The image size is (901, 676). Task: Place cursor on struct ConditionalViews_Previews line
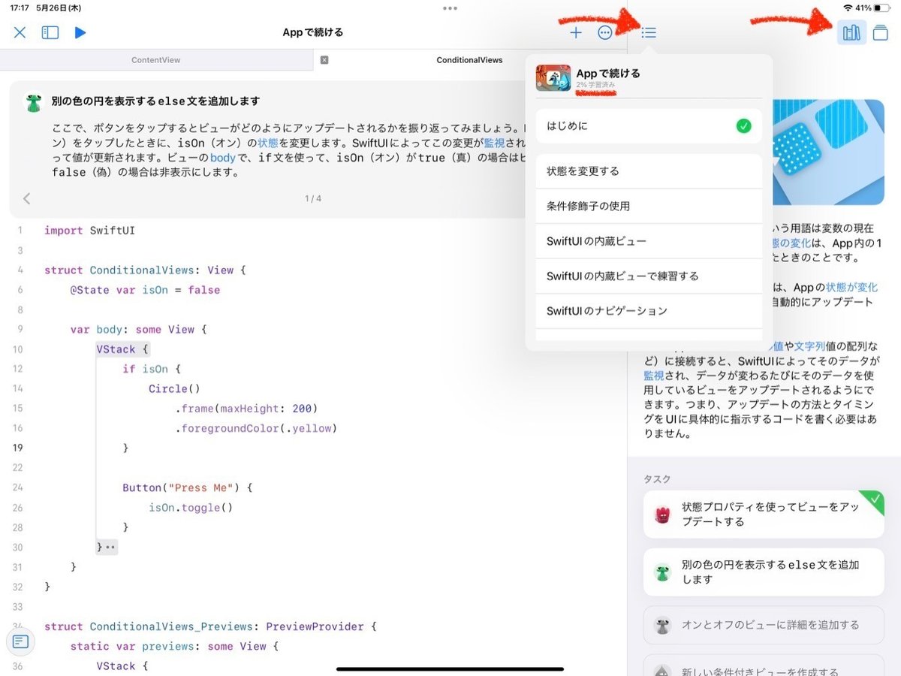209,626
